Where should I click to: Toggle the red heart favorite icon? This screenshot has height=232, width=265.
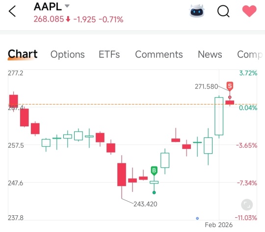(x=249, y=11)
